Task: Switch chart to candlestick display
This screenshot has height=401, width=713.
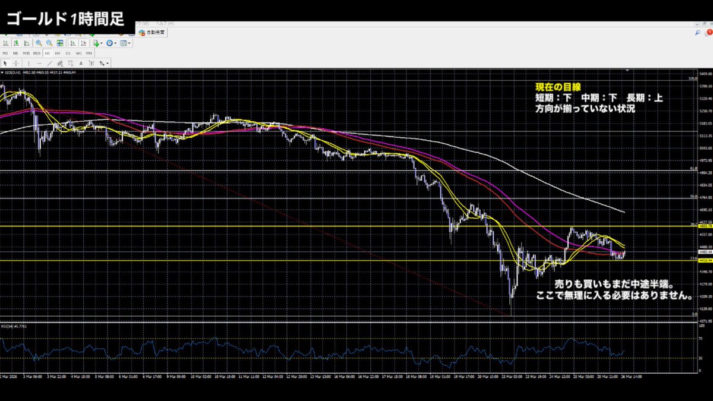Action: [16, 43]
